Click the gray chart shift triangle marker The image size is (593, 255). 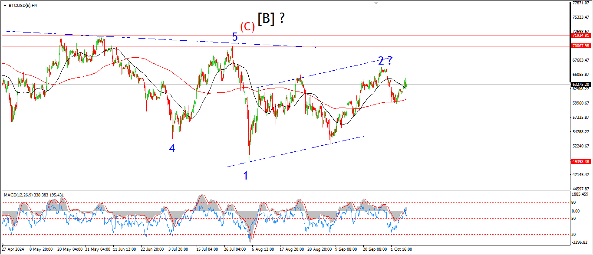pyautogui.click(x=376, y=3)
